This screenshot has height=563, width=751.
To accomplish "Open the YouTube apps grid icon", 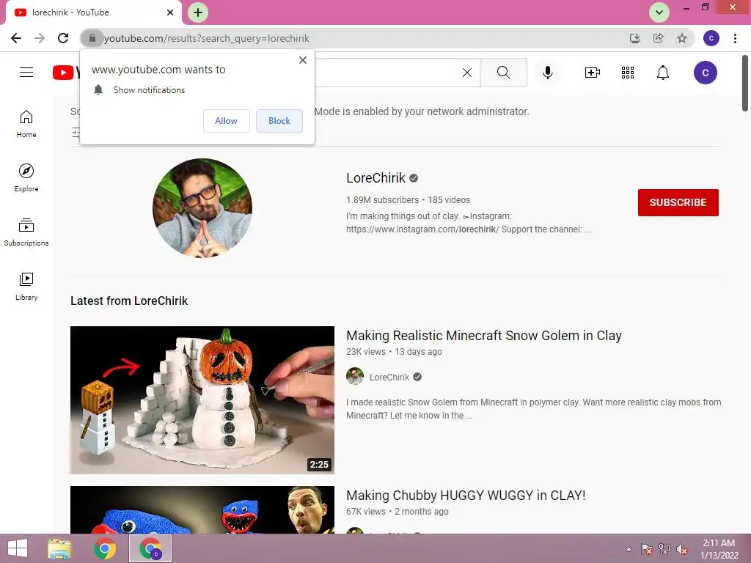I will (x=628, y=73).
